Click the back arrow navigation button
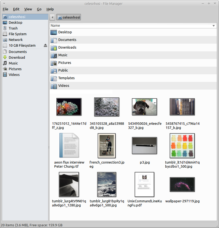Viewport: 219px width, 228px height. [52, 17]
